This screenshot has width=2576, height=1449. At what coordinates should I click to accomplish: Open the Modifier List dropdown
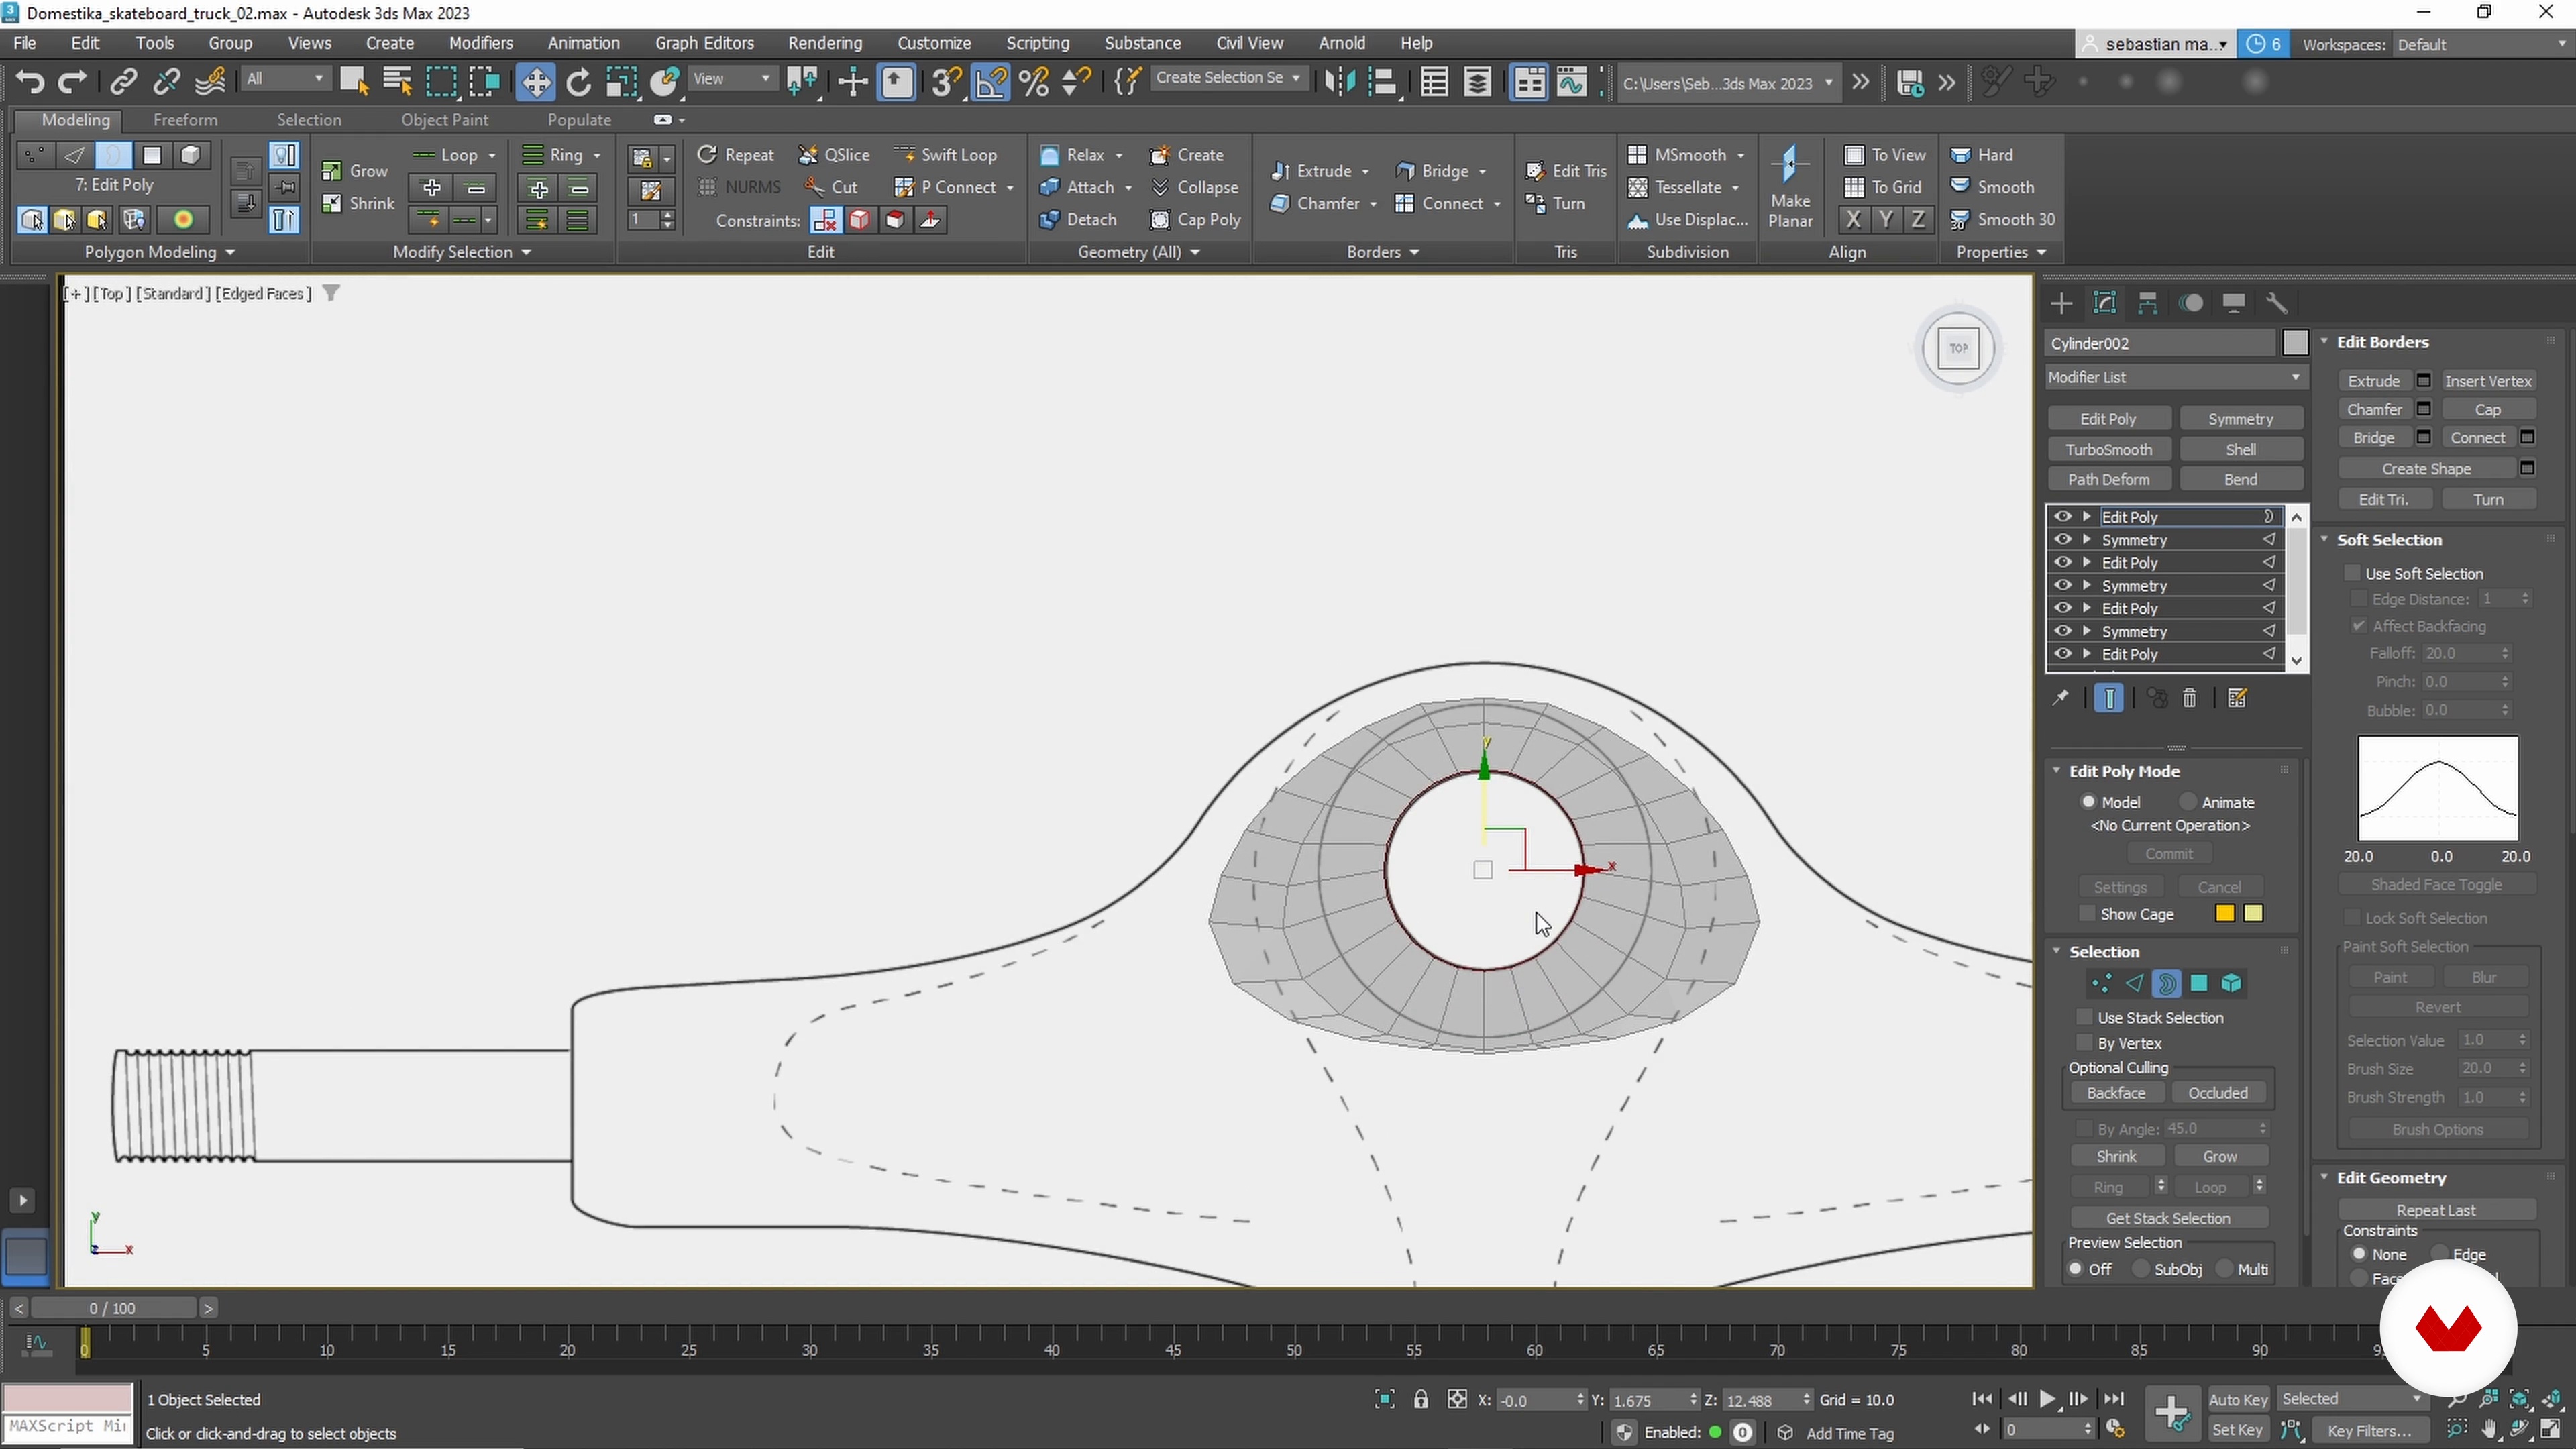coord(2175,377)
